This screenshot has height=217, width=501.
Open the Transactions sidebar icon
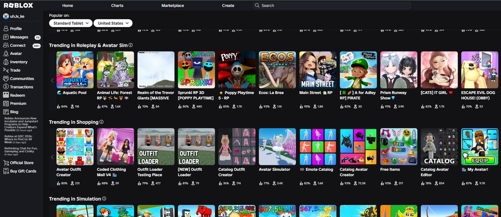(x=6, y=87)
